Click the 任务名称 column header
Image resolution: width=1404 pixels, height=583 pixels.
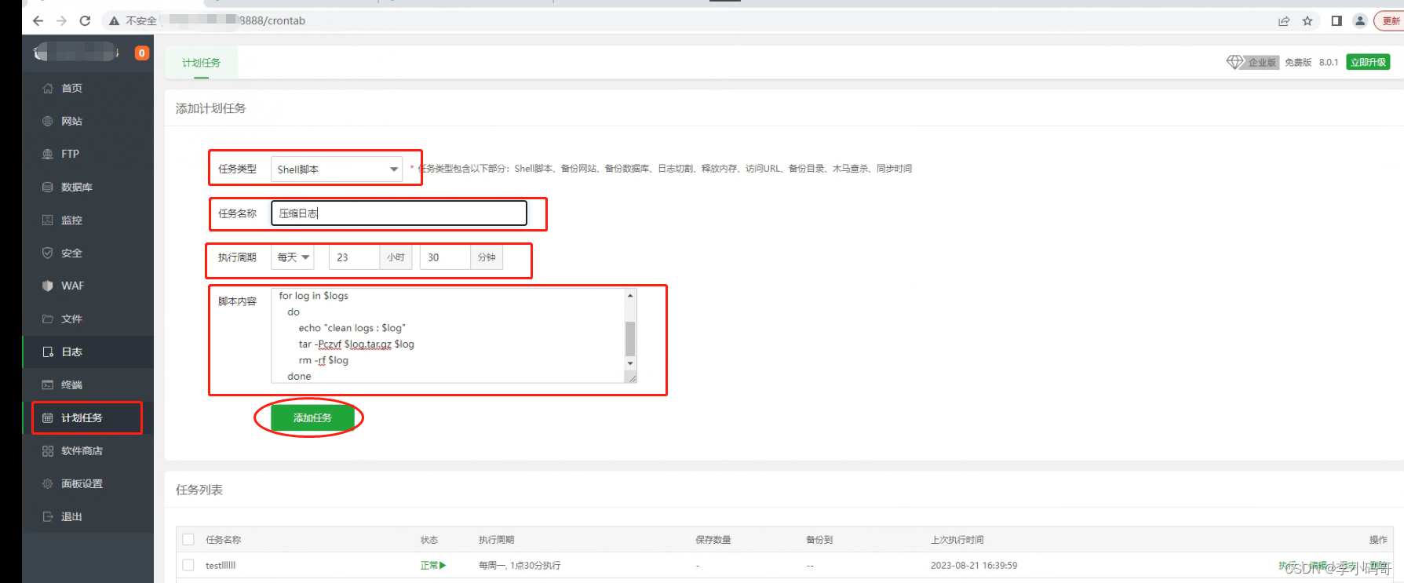(224, 540)
